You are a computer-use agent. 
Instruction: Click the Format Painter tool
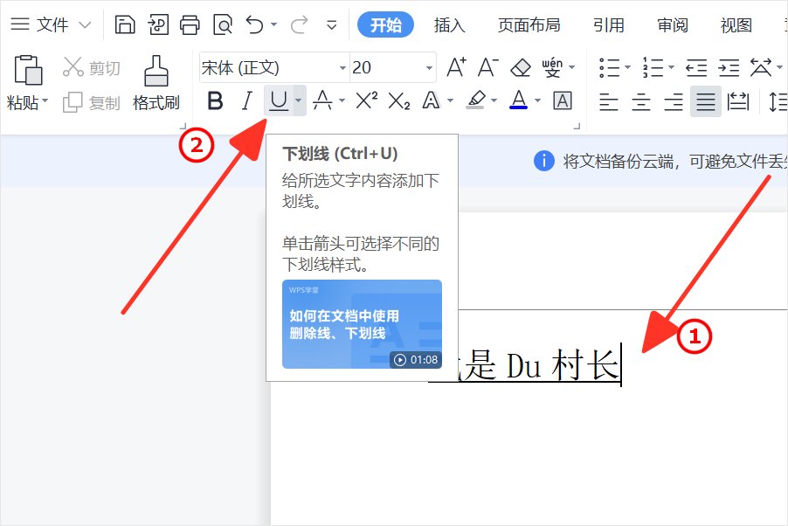(157, 83)
